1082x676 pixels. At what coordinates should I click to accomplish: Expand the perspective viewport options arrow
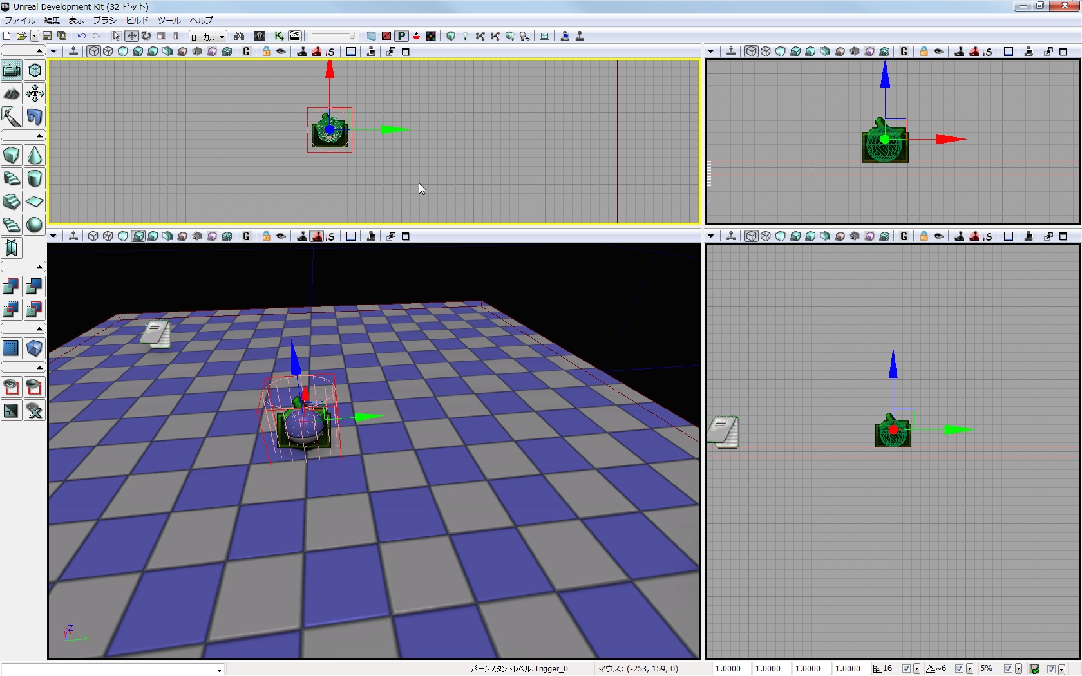53,236
